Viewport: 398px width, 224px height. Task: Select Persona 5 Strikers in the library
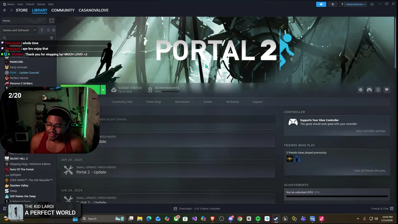click(21, 83)
